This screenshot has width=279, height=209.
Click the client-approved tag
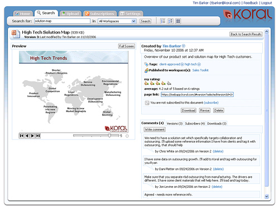click(170, 64)
